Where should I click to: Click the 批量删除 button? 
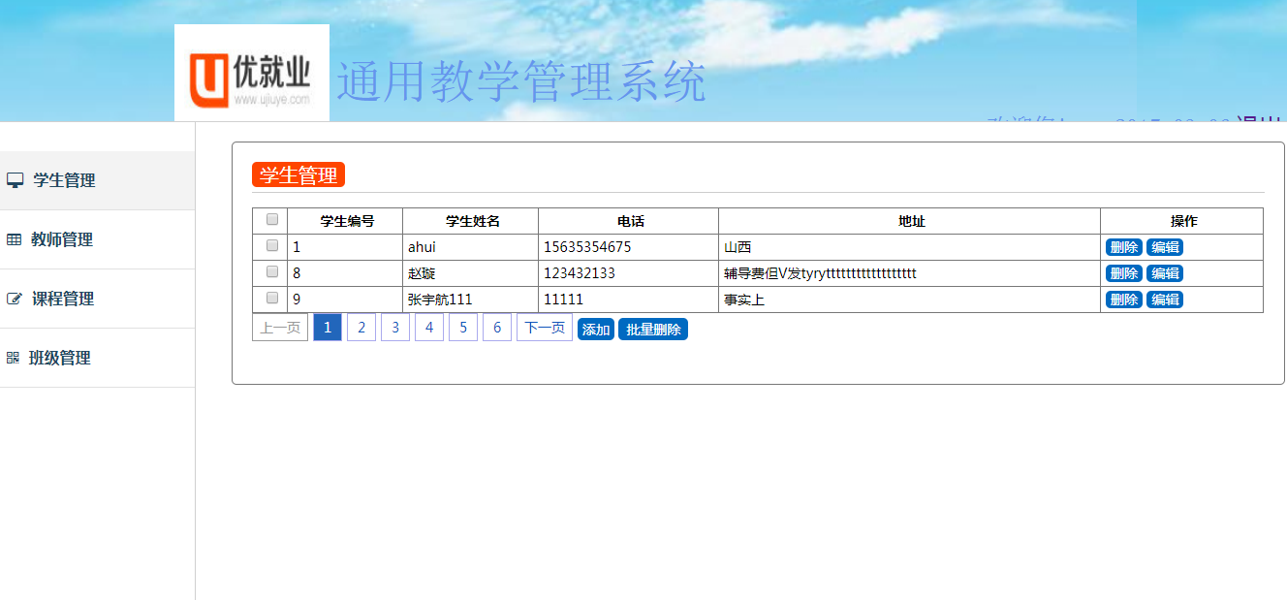pyautogui.click(x=653, y=330)
